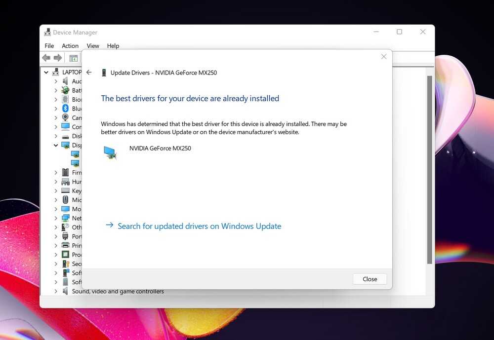Click the back arrow in Update Drivers dialog
Screen dimensions: 494x340
pos(89,73)
